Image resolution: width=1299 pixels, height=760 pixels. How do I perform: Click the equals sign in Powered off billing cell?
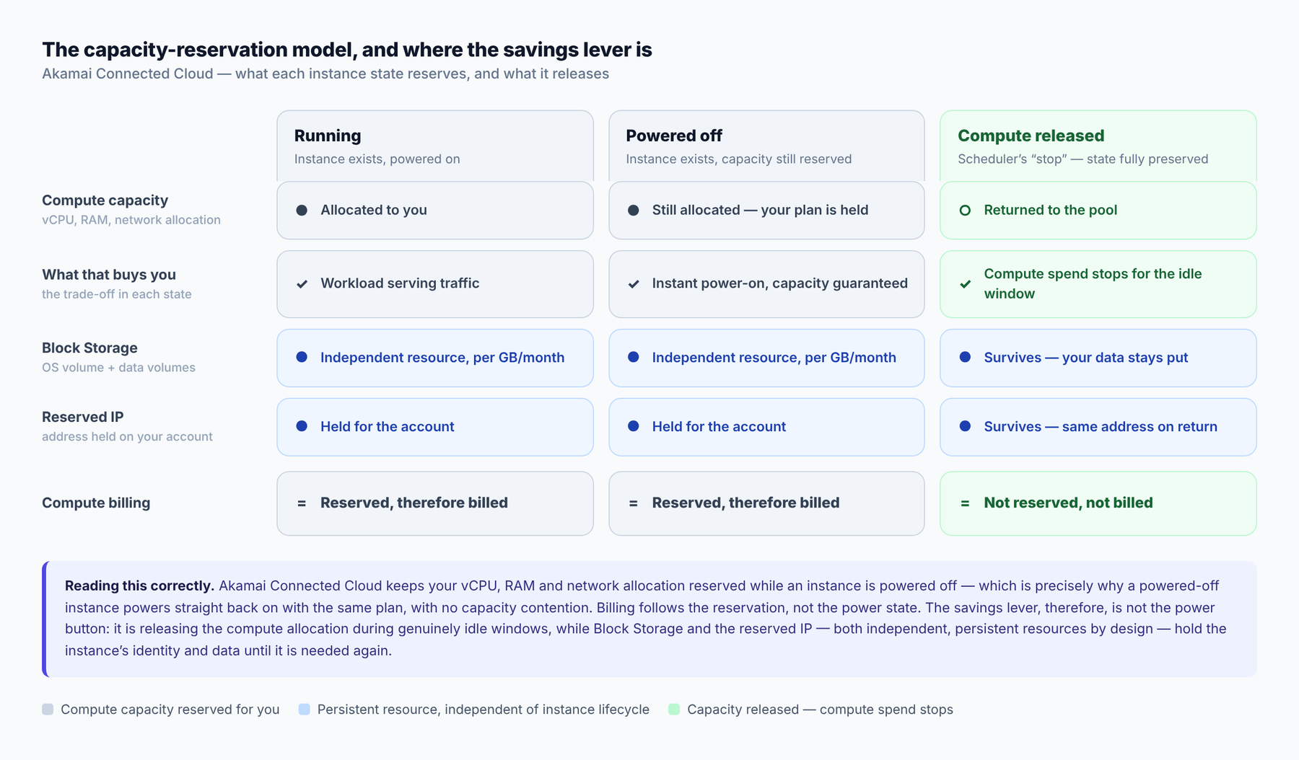coord(633,503)
